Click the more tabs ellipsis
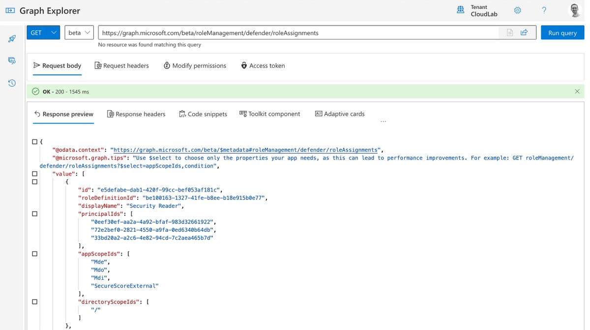This screenshot has width=590, height=330. (x=383, y=121)
